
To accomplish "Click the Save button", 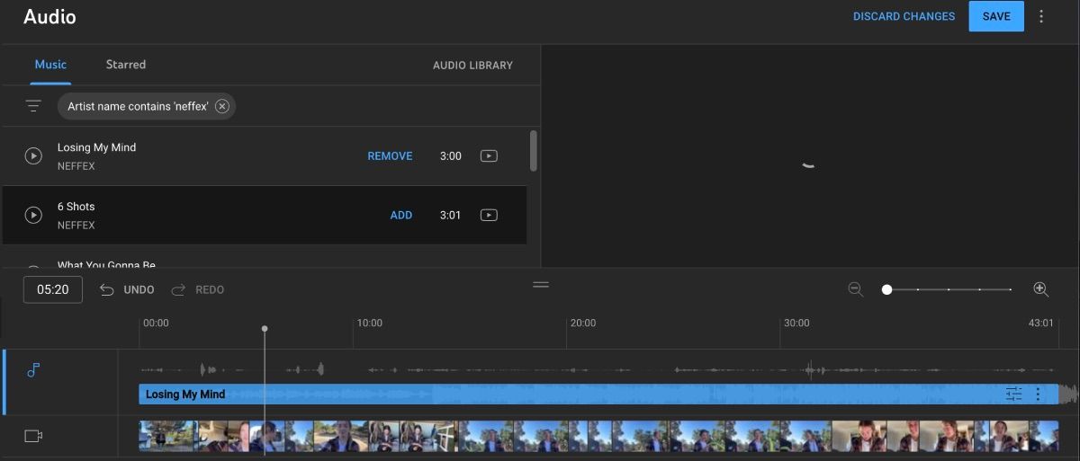I will pos(995,16).
